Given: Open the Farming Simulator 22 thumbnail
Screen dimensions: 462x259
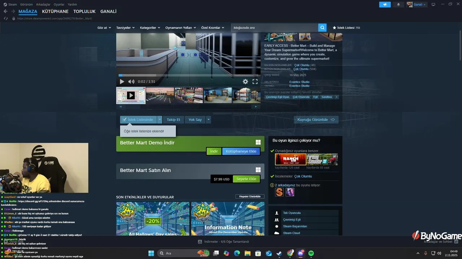Looking at the screenshot, I should (322, 159).
